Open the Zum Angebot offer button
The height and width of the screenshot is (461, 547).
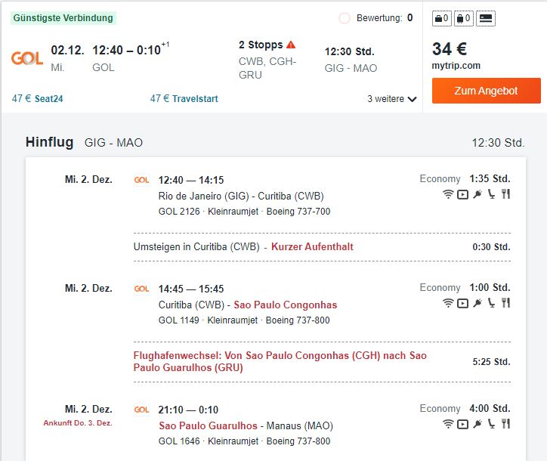coord(487,91)
